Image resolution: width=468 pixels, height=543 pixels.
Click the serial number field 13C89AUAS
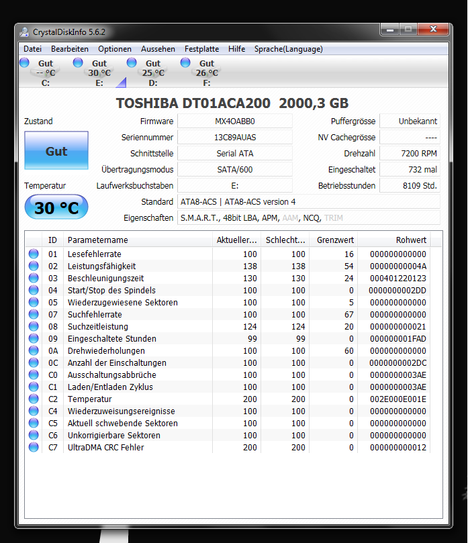click(x=235, y=138)
